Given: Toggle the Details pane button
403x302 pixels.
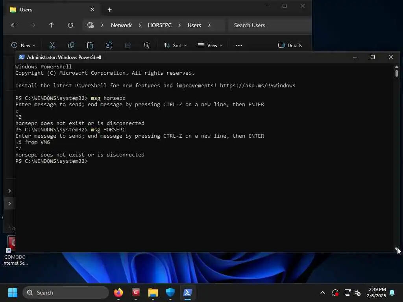Looking at the screenshot, I should click(x=290, y=46).
